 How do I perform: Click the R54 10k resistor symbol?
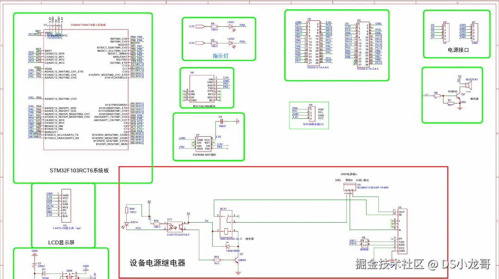tap(157, 224)
